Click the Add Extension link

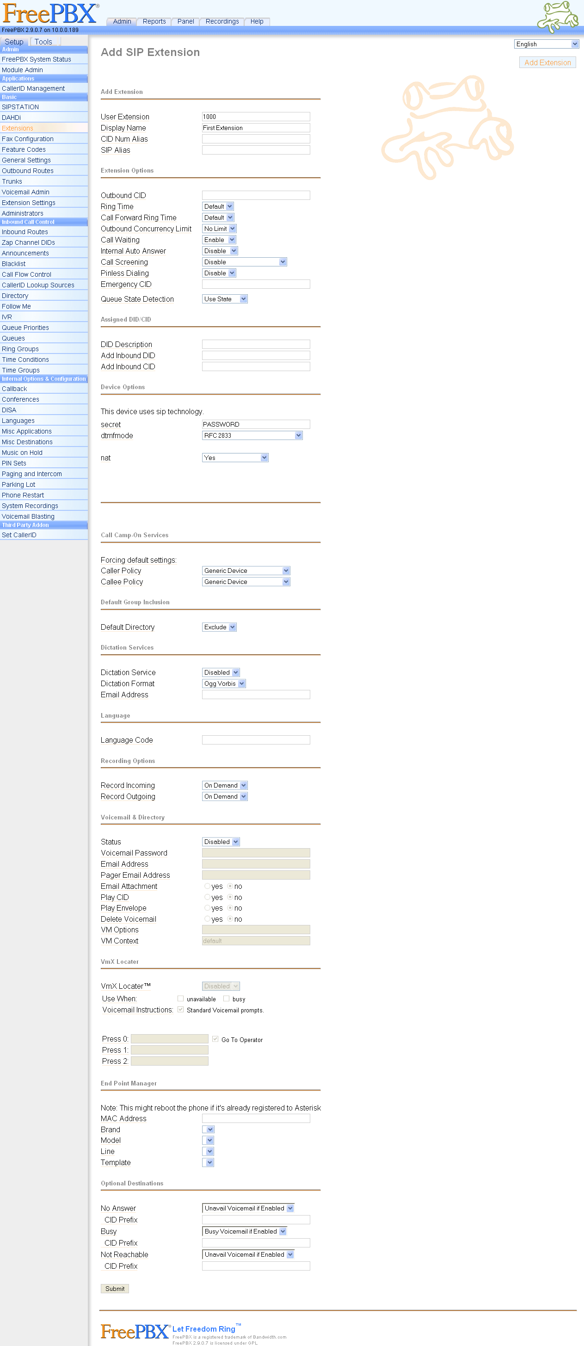pos(547,63)
